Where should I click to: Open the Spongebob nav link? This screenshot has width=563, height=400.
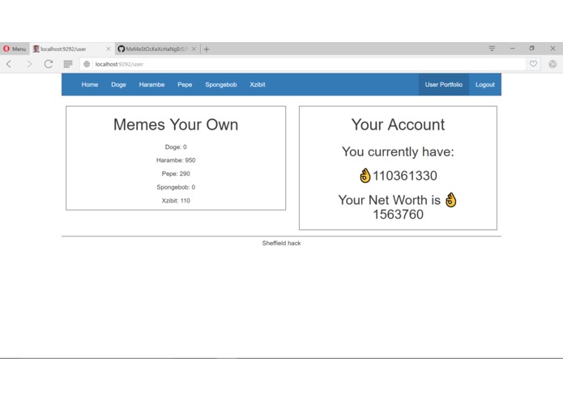click(x=221, y=85)
